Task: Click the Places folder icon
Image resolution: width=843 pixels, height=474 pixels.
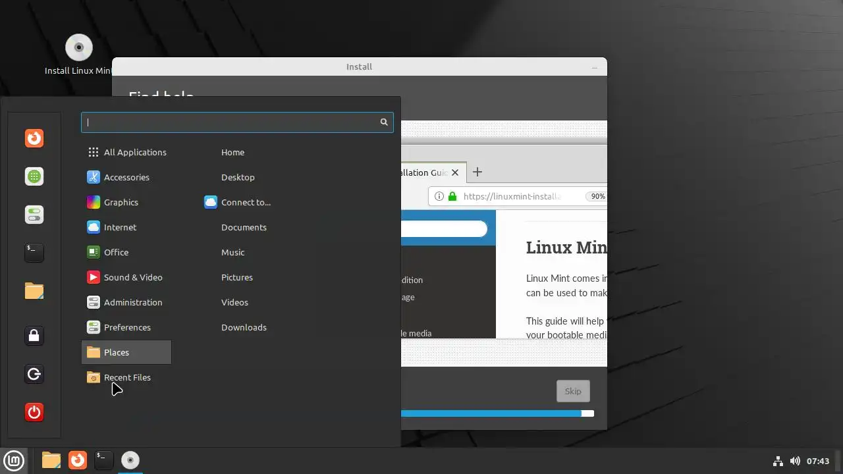Action: pos(94,352)
